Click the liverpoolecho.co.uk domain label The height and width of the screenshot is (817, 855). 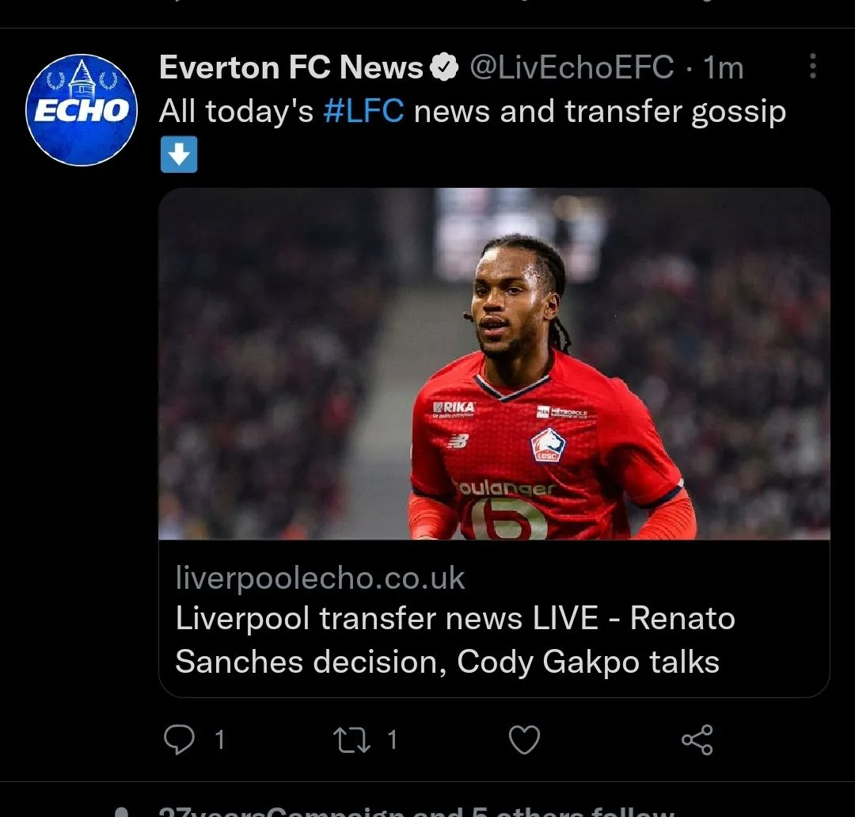pos(320,578)
